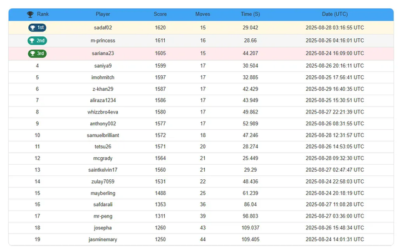401x250 pixels.
Task: Select player name mr-peng
Action: click(103, 216)
